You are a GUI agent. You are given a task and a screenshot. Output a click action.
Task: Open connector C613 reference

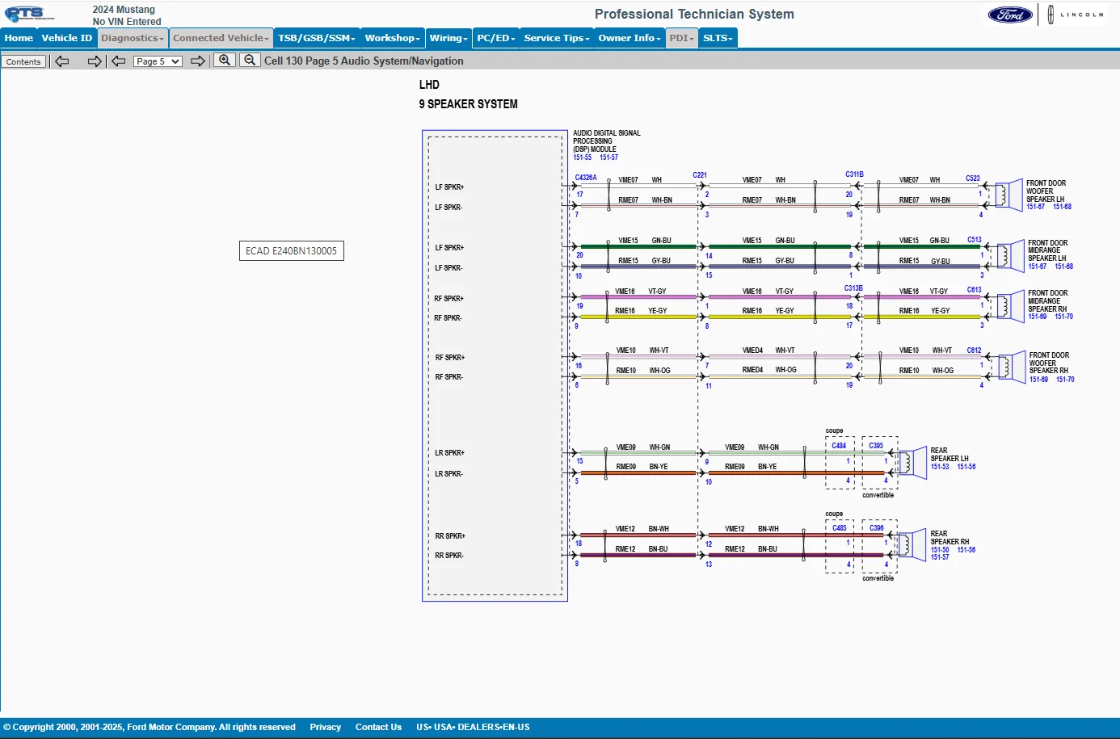tap(975, 290)
